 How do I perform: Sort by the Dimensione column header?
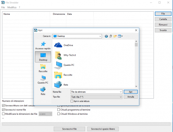(58, 14)
